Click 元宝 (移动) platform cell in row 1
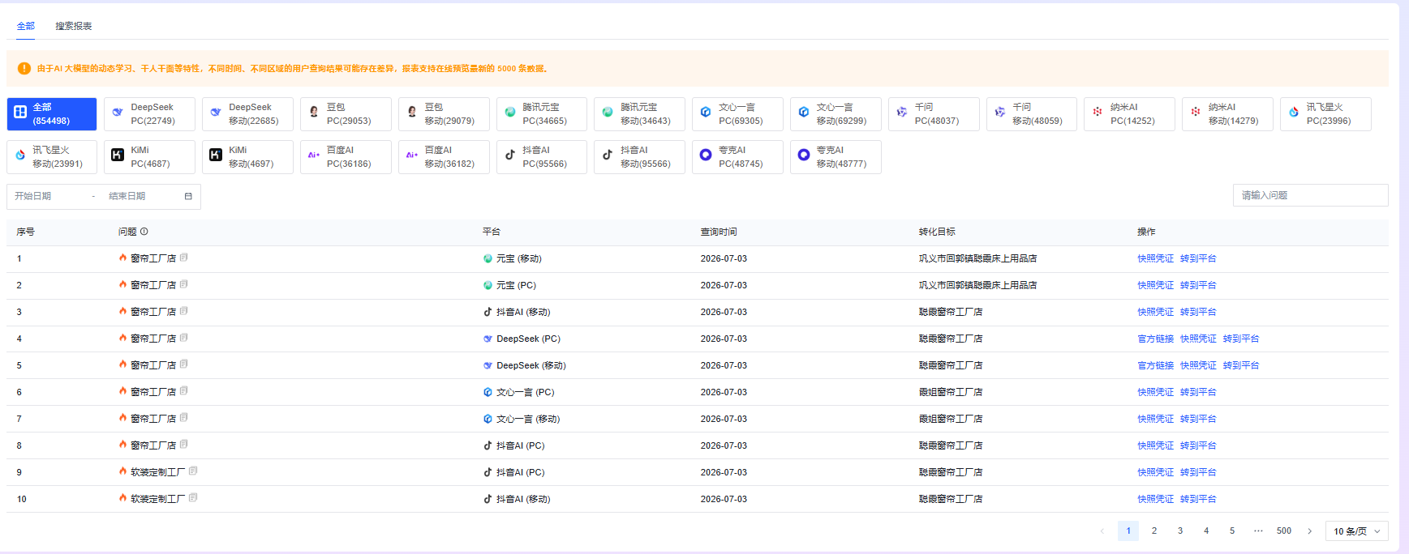The width and height of the screenshot is (1409, 554). click(x=513, y=258)
